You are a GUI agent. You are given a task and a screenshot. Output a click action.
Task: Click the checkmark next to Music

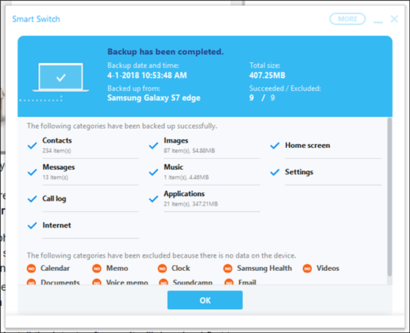point(154,172)
